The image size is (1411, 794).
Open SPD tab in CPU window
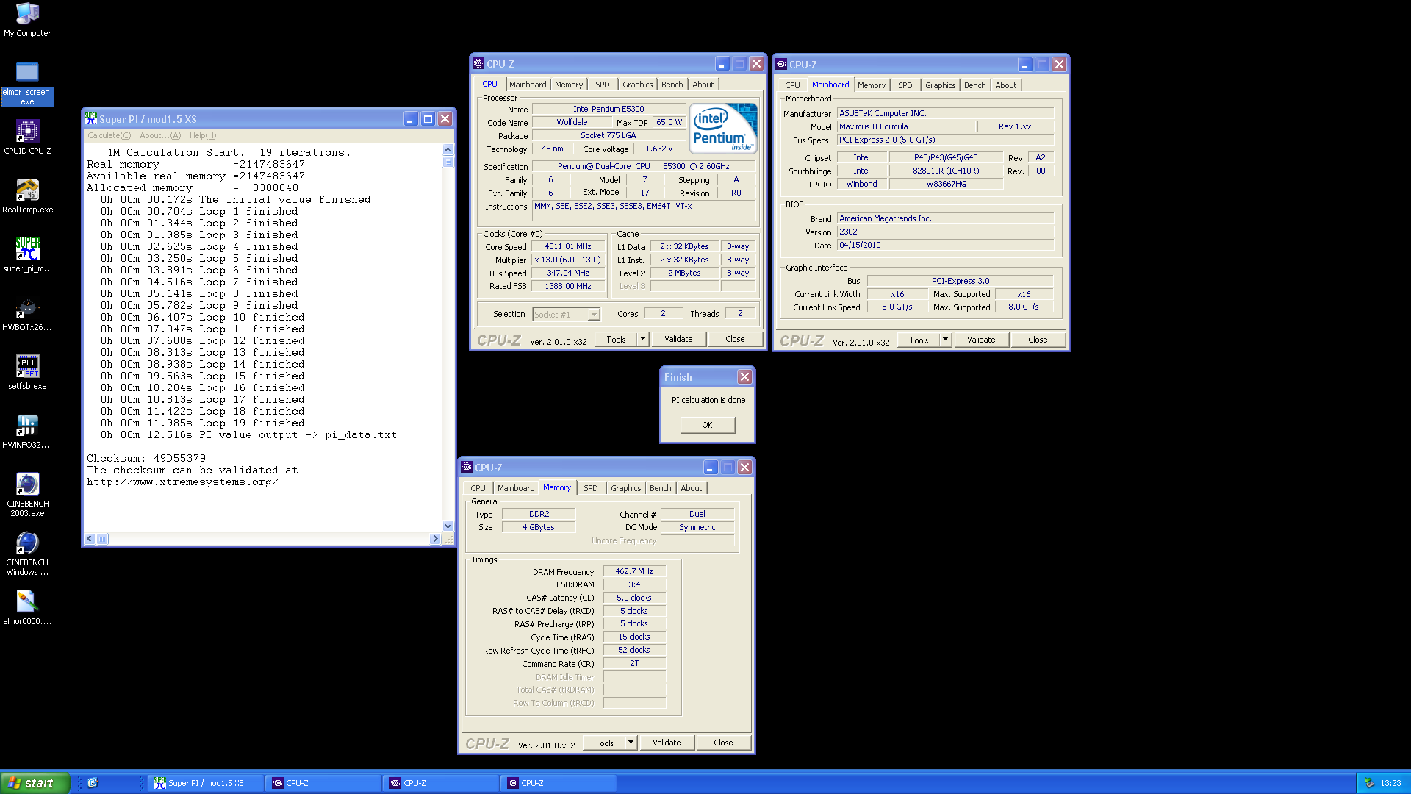[x=603, y=85]
